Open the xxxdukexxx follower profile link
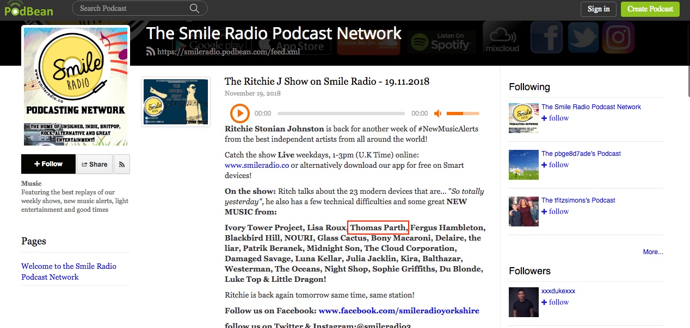This screenshot has width=690, height=328. click(558, 291)
